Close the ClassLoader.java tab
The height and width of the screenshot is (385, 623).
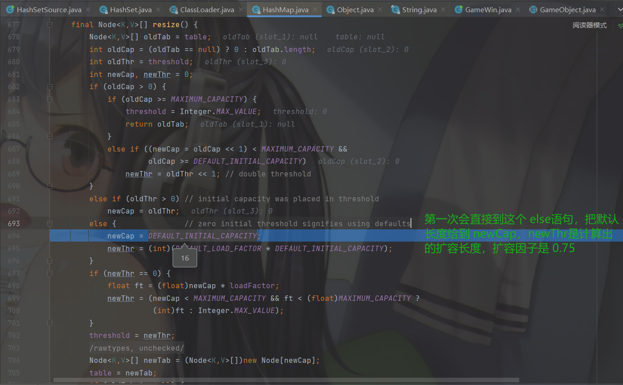(x=241, y=10)
